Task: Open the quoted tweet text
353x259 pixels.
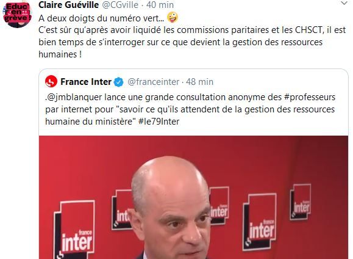Action: (190, 109)
